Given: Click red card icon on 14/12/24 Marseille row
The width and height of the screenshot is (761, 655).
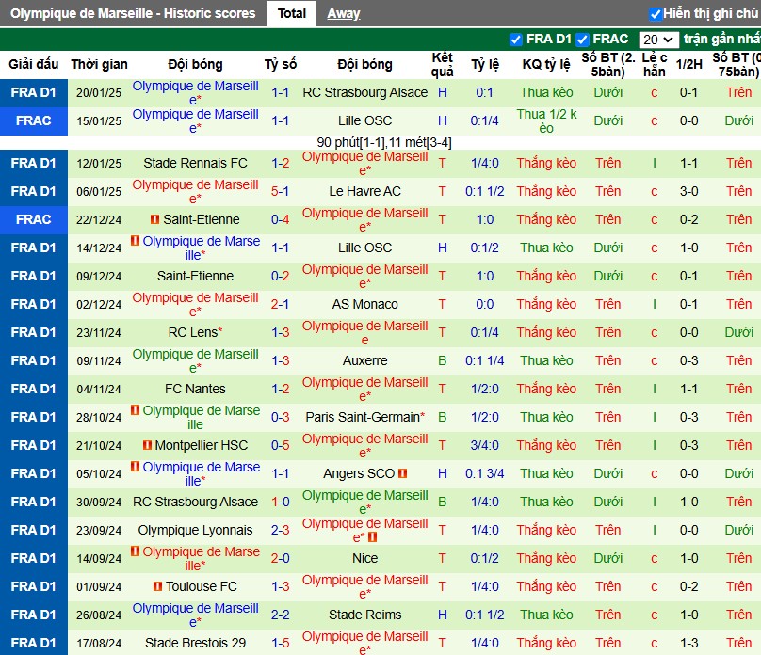Looking at the screenshot, I should click(x=136, y=241).
